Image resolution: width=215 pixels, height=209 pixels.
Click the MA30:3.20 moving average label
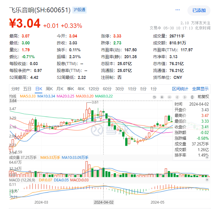pos(85,96)
